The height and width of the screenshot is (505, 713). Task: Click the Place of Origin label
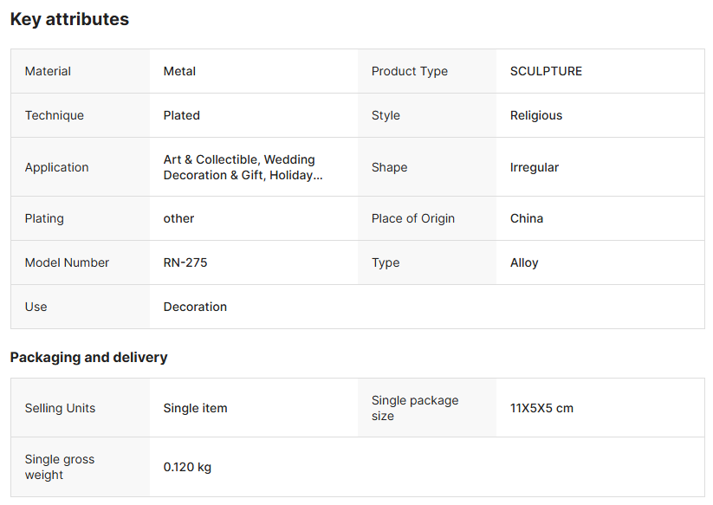(x=412, y=218)
